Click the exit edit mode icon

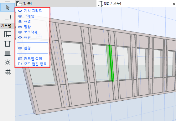click(x=20, y=64)
